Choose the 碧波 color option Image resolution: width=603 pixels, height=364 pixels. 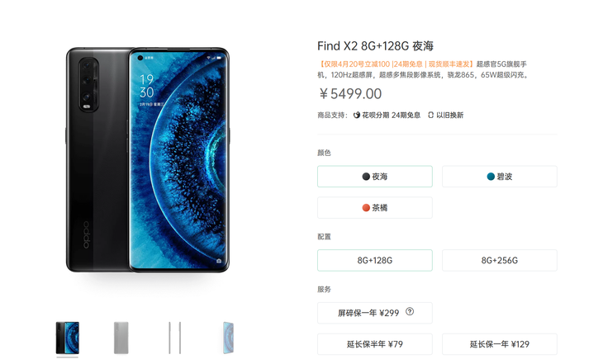point(500,177)
